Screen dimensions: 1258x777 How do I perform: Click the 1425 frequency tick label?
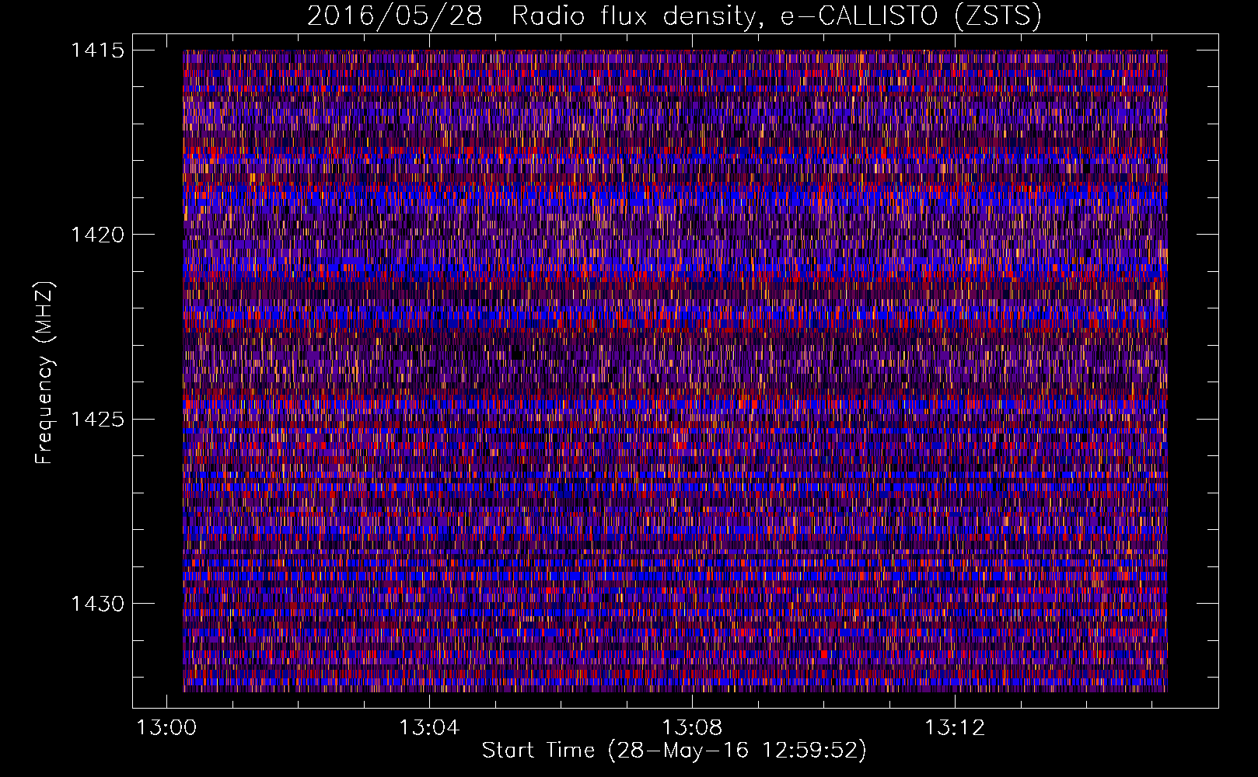click(97, 420)
